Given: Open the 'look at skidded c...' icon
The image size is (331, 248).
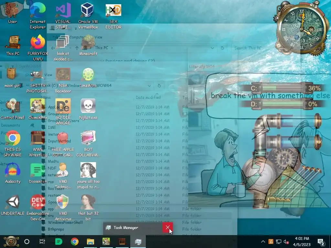Looking at the screenshot, I should click(x=63, y=48).
